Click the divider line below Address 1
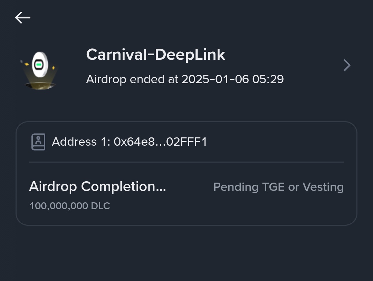This screenshot has width=373, height=281. (x=186, y=162)
